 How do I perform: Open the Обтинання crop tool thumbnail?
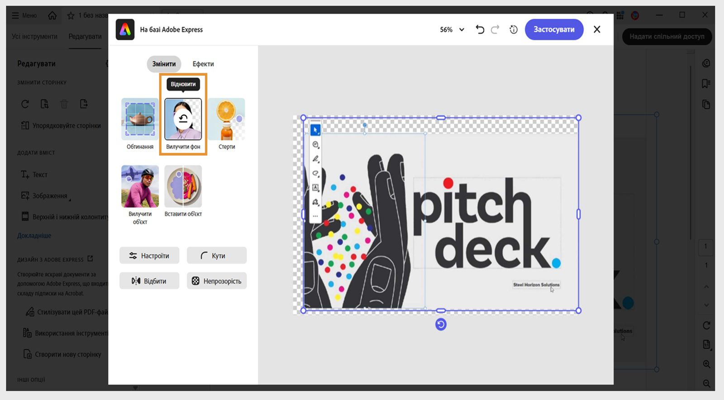point(140,119)
